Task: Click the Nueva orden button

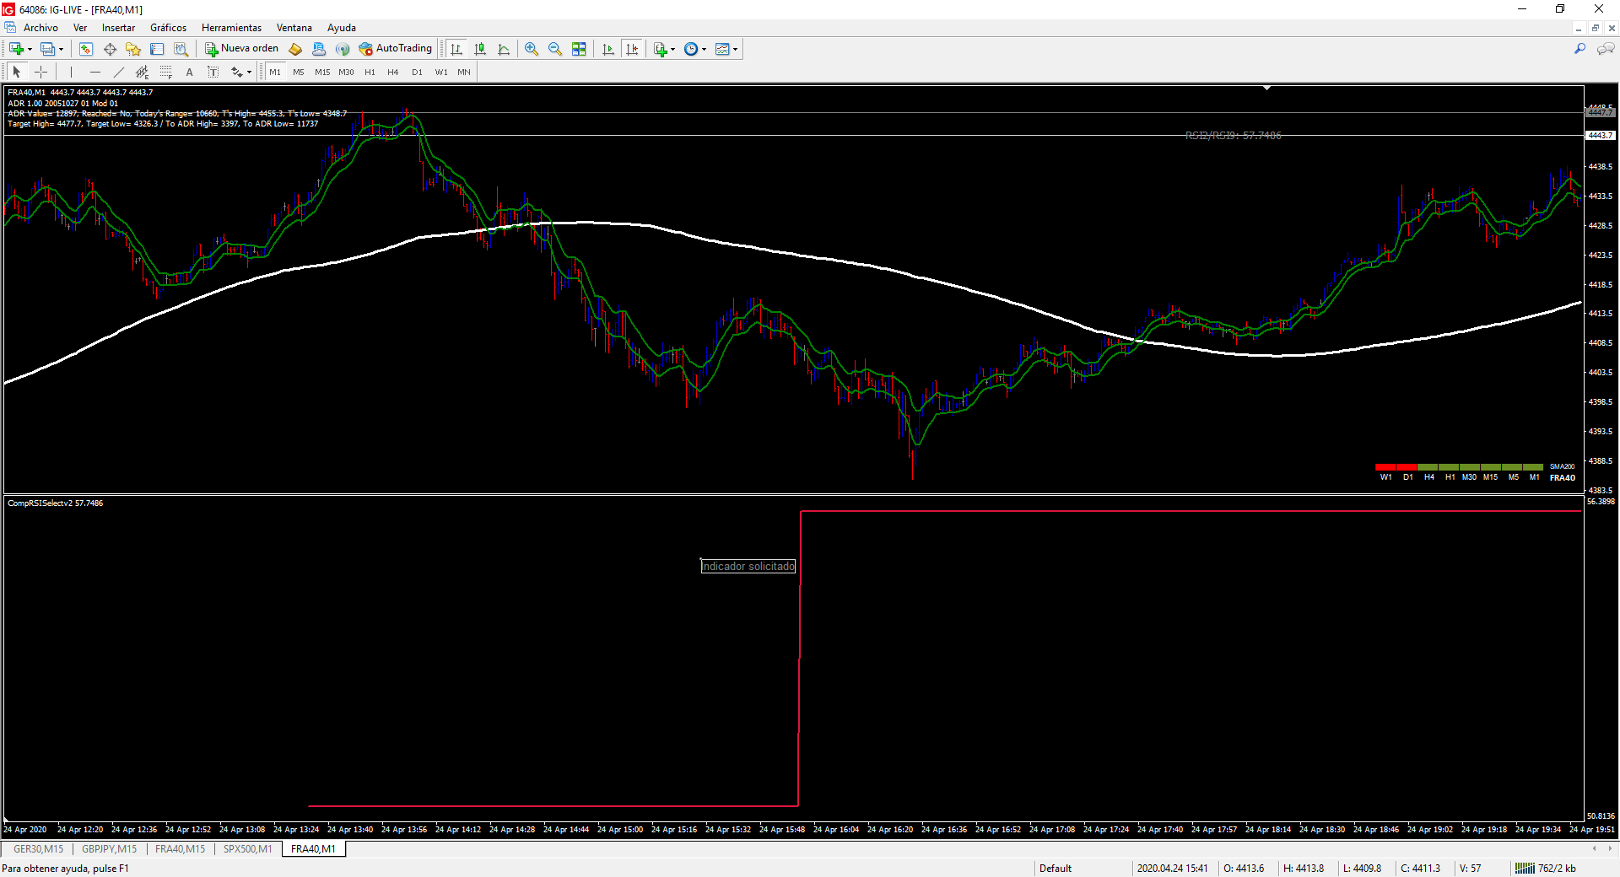Action: [241, 49]
